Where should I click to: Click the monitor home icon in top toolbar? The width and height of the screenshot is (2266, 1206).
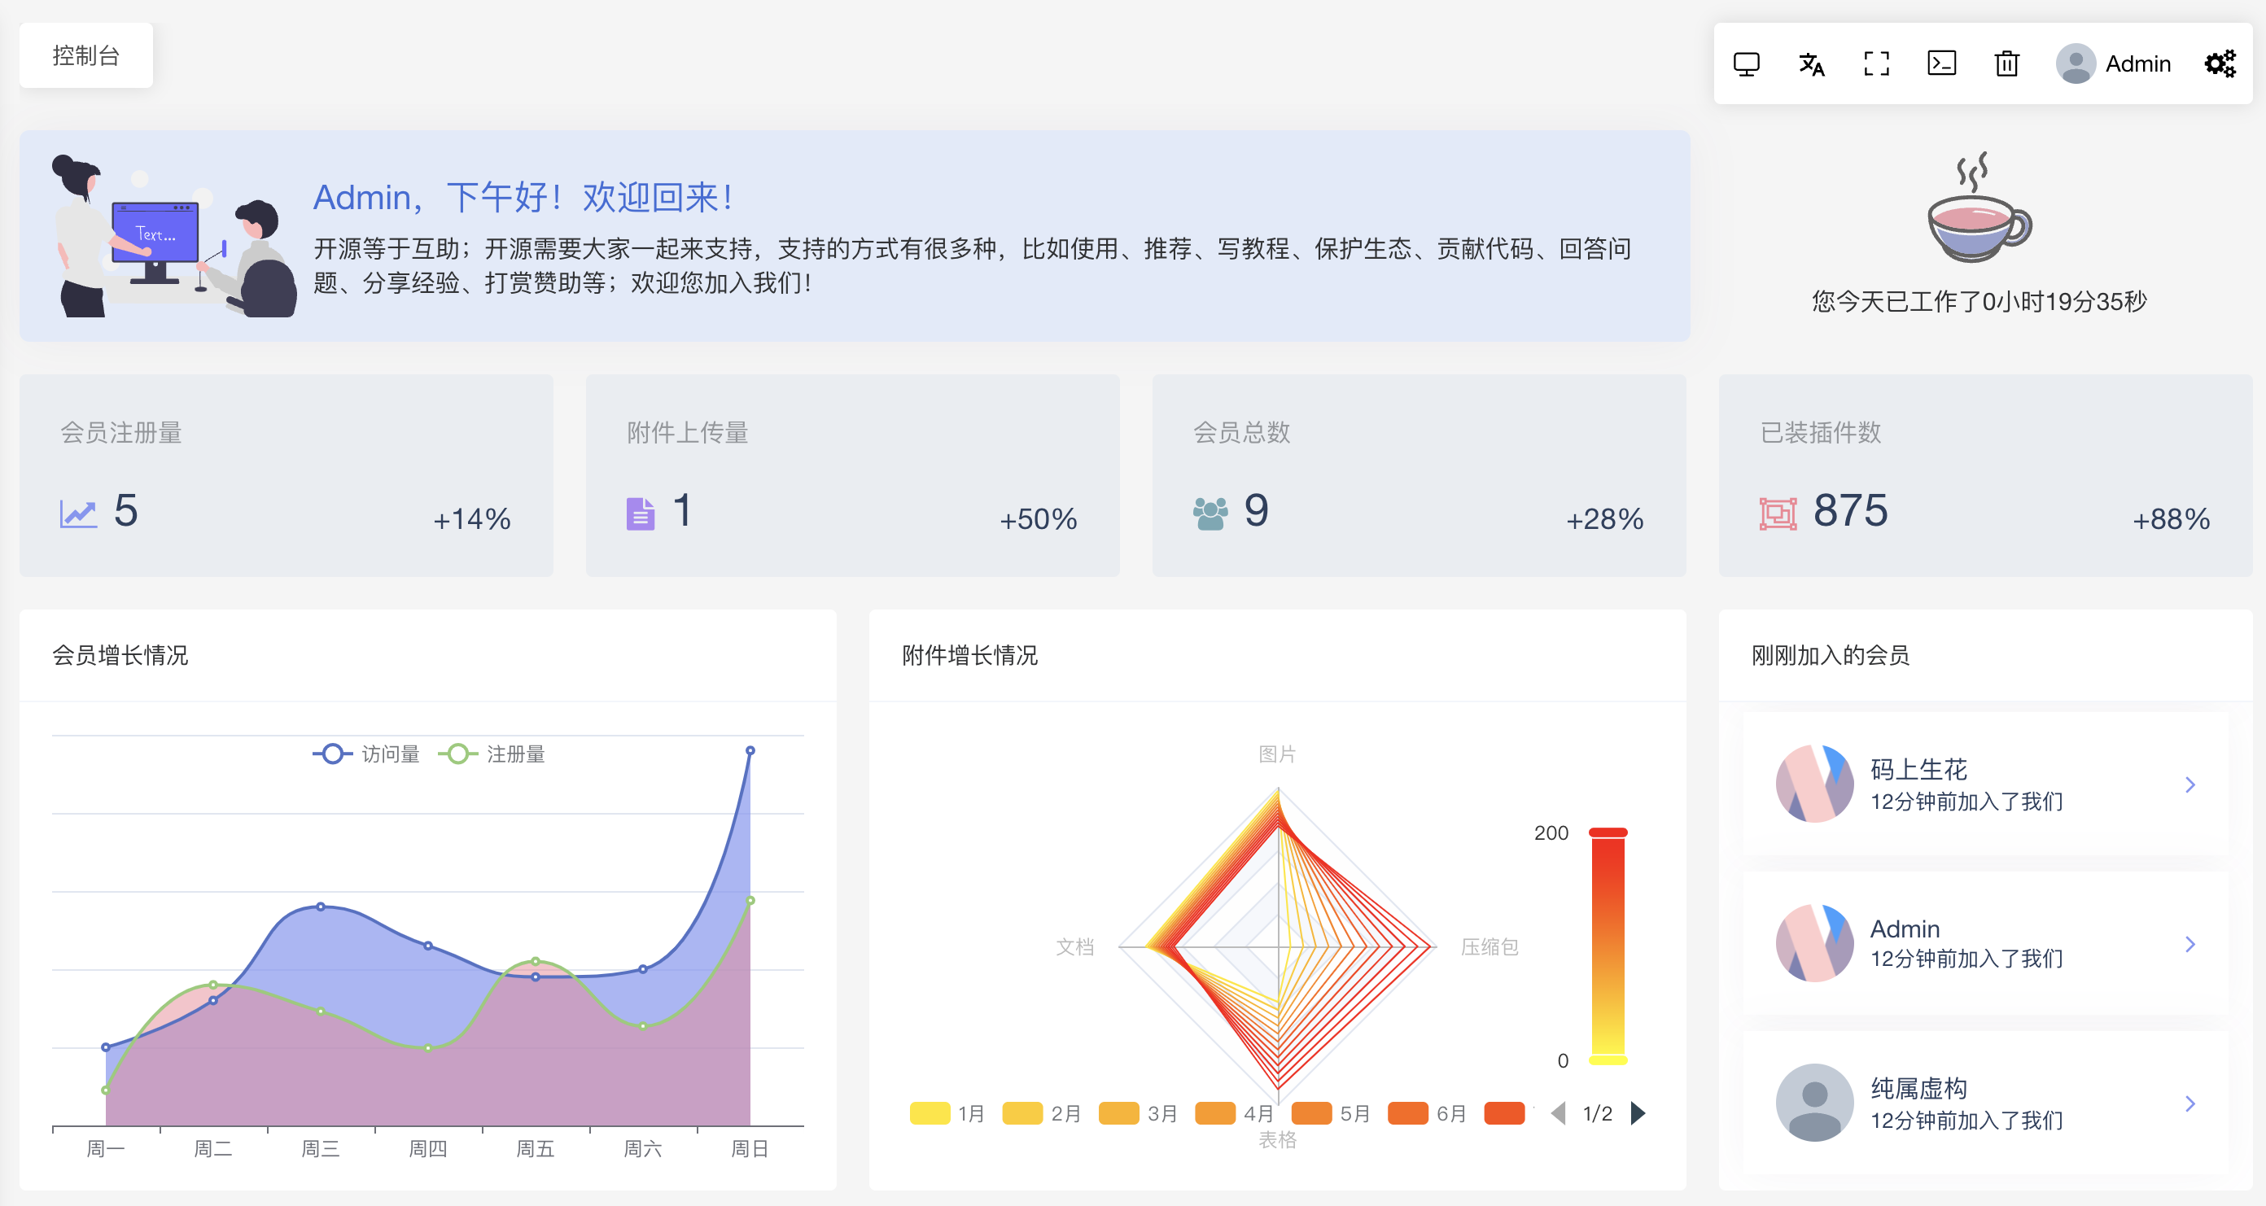click(1746, 64)
